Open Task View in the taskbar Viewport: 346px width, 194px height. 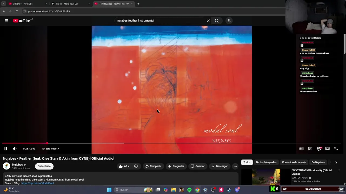pyautogui.click(x=158, y=190)
